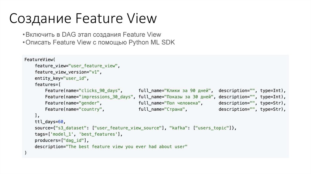Click the "clicks_90_days" feature name
The height and width of the screenshot is (174, 311).
(100, 91)
